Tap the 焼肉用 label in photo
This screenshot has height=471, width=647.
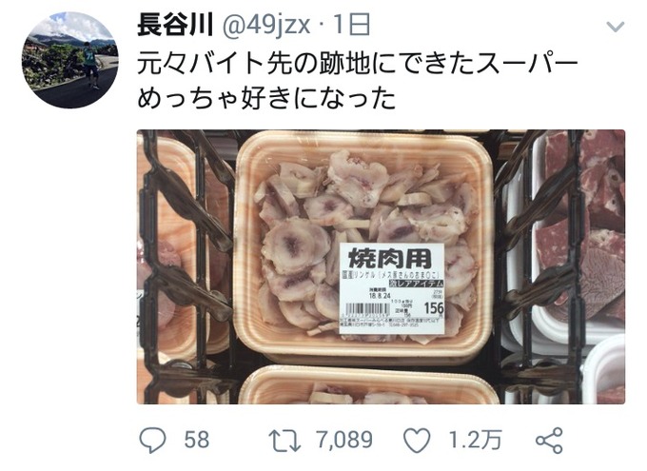[x=390, y=259]
